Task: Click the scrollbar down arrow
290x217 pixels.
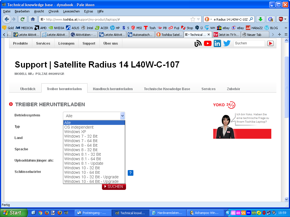Action: pyautogui.click(x=286, y=199)
